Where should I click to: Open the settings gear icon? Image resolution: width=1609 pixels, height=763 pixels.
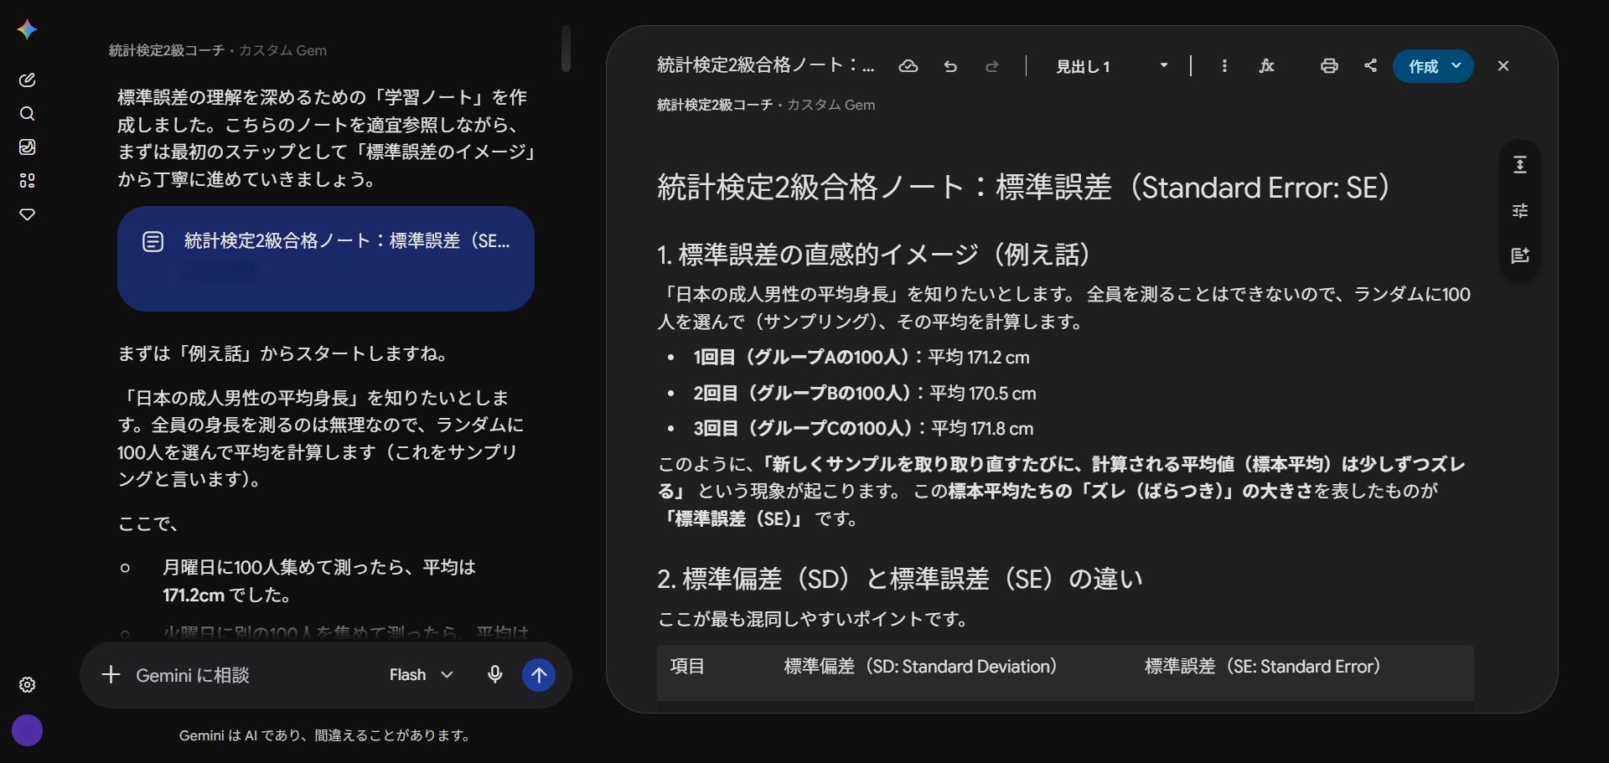(x=27, y=684)
